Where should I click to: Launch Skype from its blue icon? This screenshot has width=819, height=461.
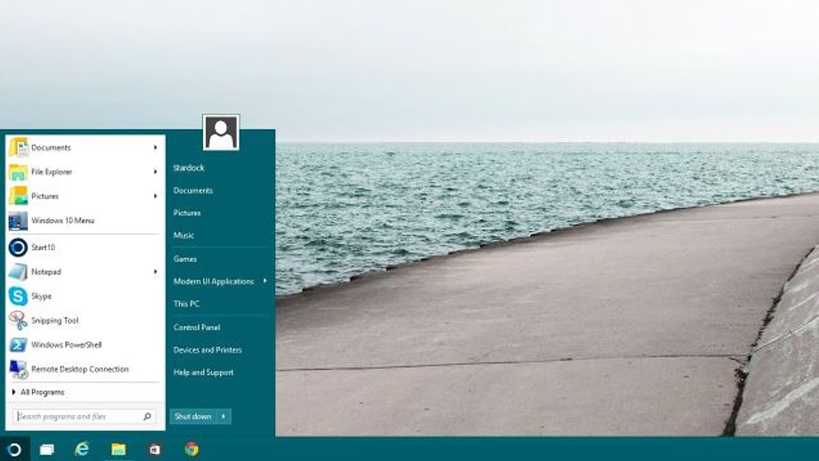(18, 296)
